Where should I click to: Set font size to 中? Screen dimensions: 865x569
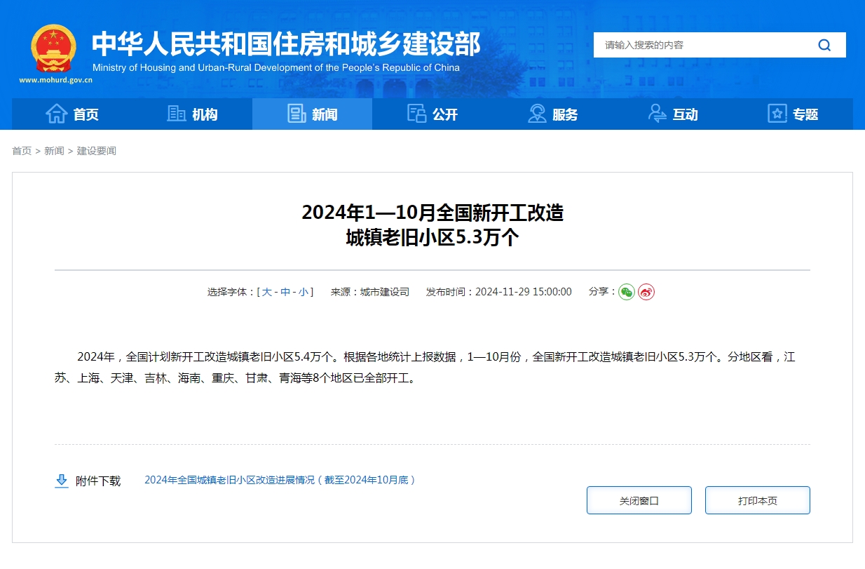point(285,292)
